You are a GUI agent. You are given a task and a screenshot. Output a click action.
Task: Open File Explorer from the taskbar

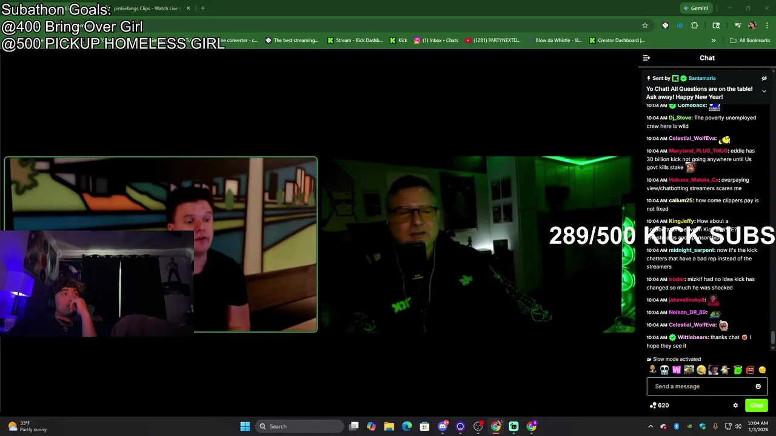click(x=389, y=426)
